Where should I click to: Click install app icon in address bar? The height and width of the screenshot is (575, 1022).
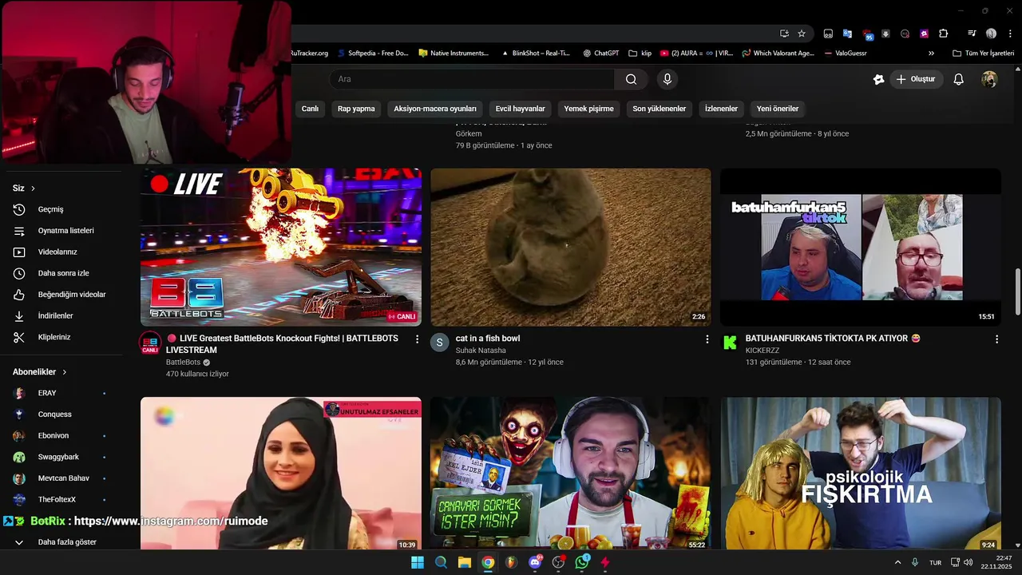(x=784, y=34)
